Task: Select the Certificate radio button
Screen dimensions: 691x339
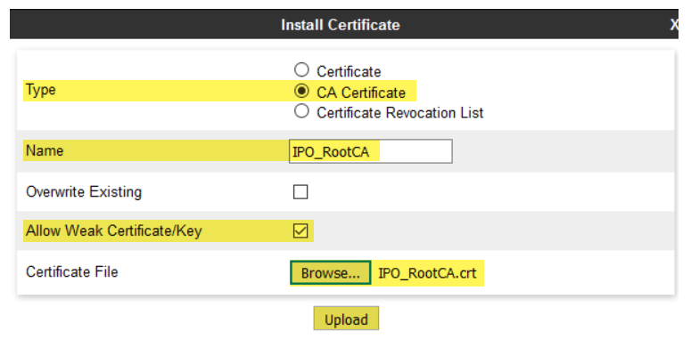Action: pos(301,70)
